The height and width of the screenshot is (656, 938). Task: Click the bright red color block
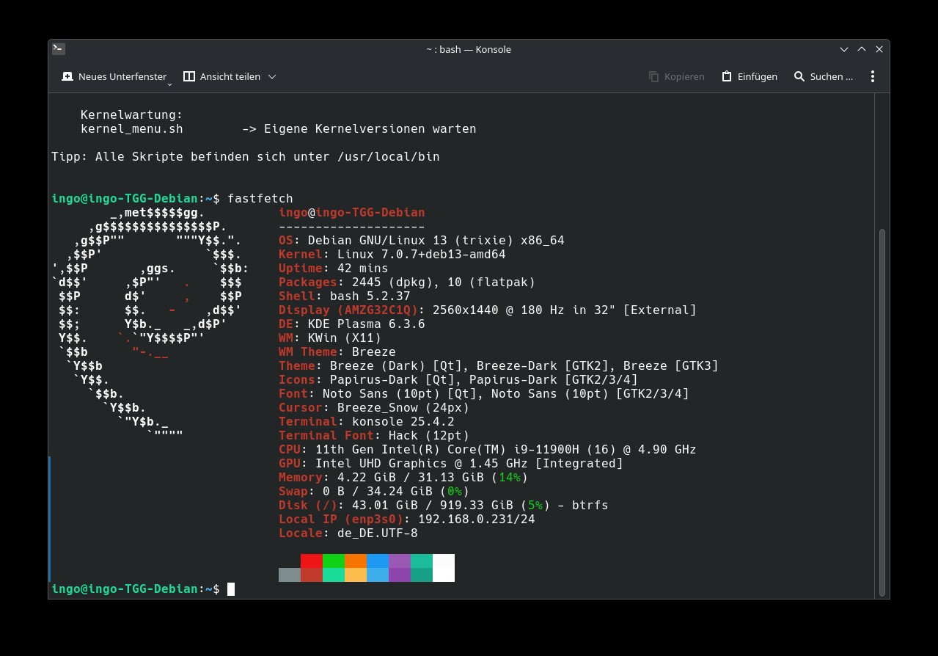coord(312,561)
